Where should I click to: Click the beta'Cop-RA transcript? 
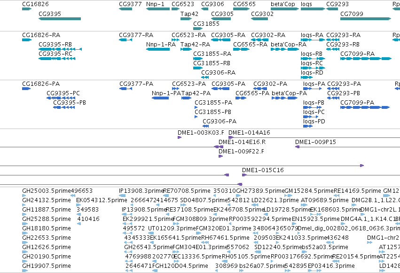[x=285, y=49]
